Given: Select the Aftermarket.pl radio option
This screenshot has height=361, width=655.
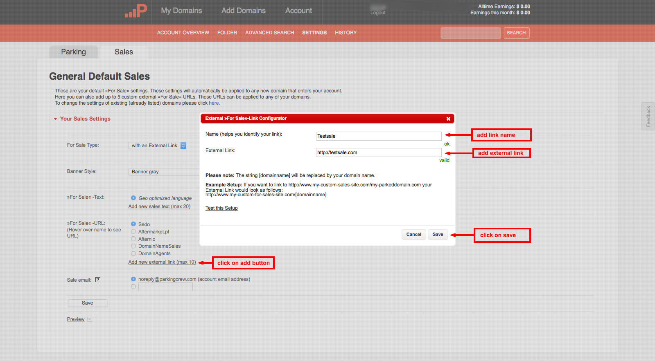Looking at the screenshot, I should (x=133, y=232).
